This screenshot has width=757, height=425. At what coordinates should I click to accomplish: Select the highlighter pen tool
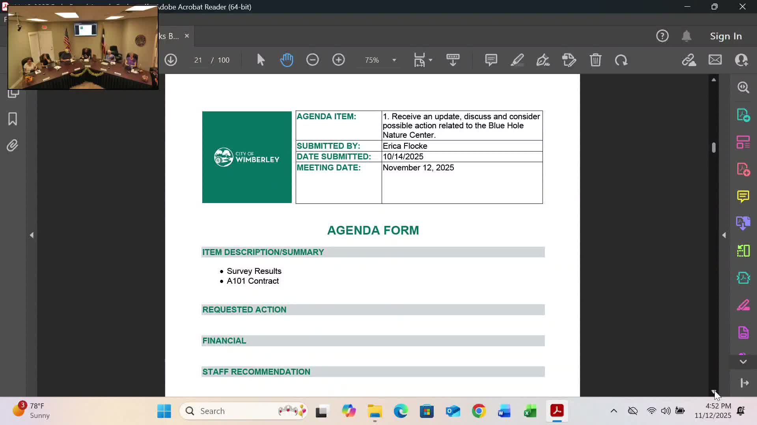(517, 60)
